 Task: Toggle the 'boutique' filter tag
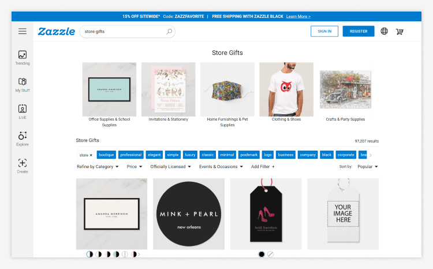coord(106,155)
